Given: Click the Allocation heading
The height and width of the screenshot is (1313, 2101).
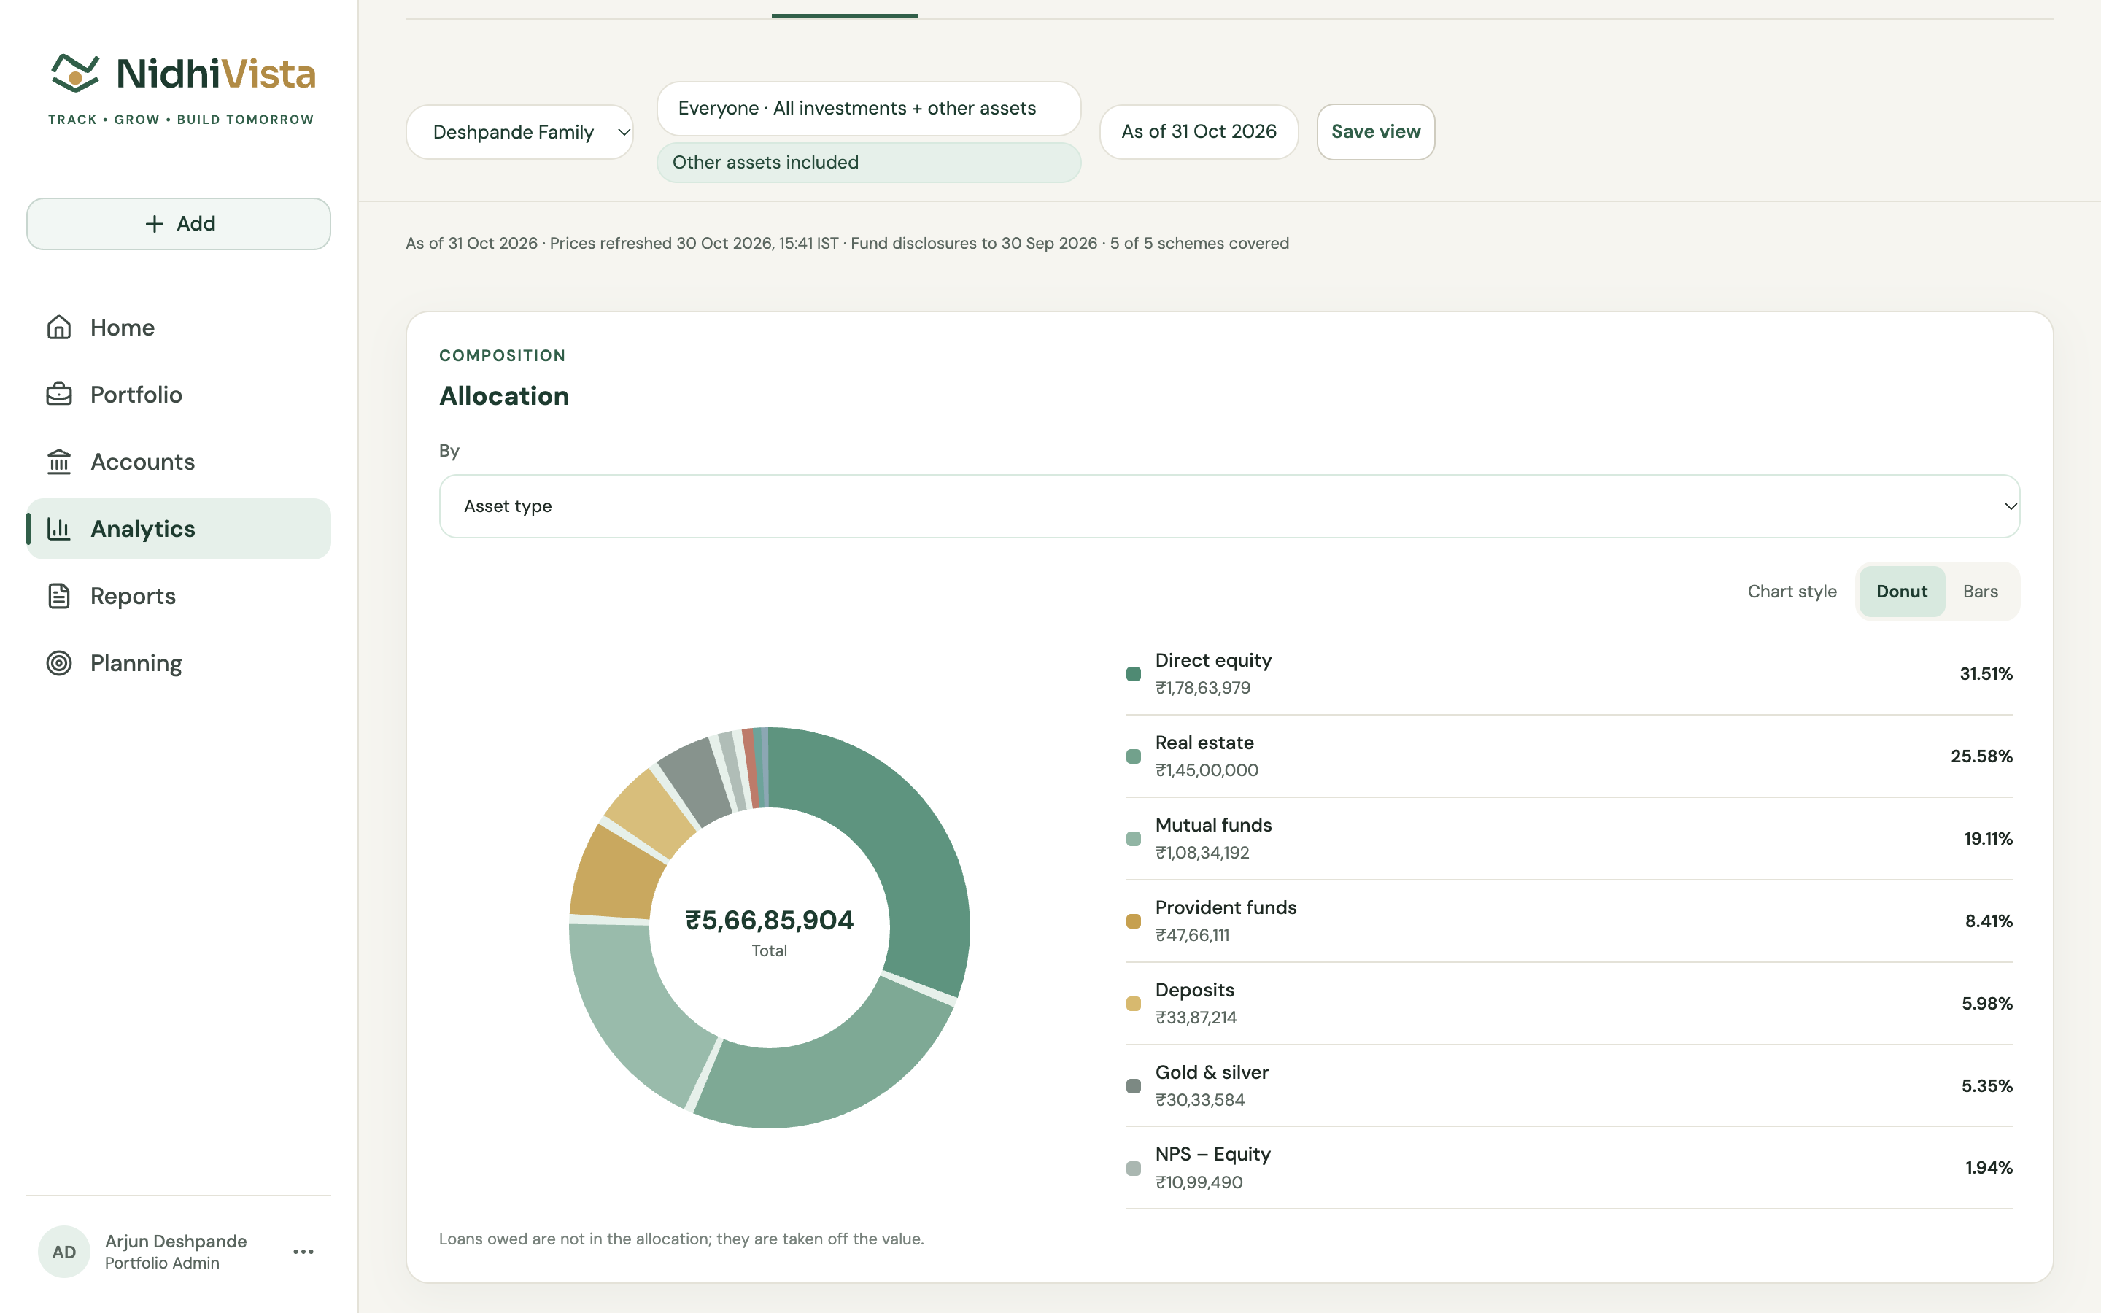Looking at the screenshot, I should pos(504,396).
